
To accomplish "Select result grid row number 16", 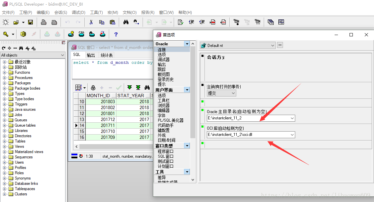I will (x=82, y=137).
